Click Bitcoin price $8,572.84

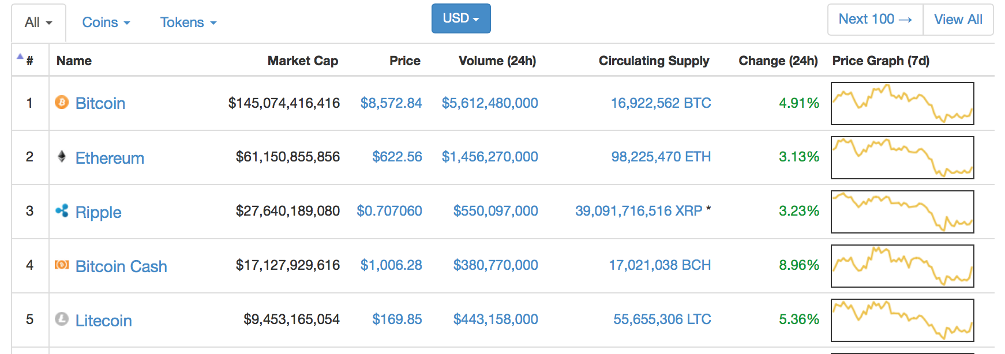click(x=391, y=103)
